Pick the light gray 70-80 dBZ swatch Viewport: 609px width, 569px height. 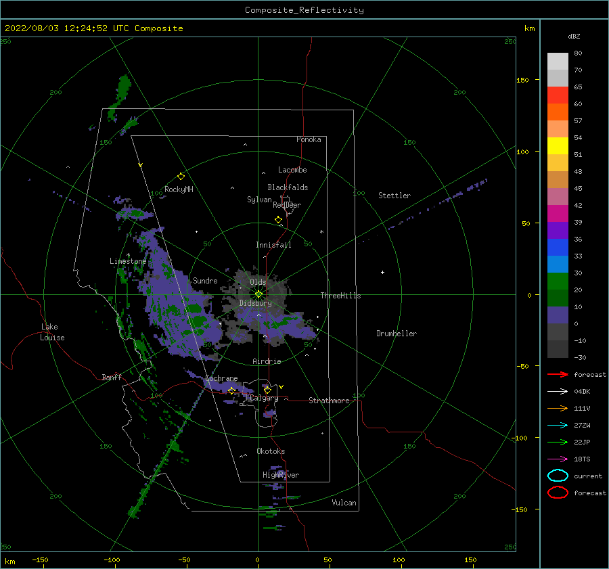point(558,62)
